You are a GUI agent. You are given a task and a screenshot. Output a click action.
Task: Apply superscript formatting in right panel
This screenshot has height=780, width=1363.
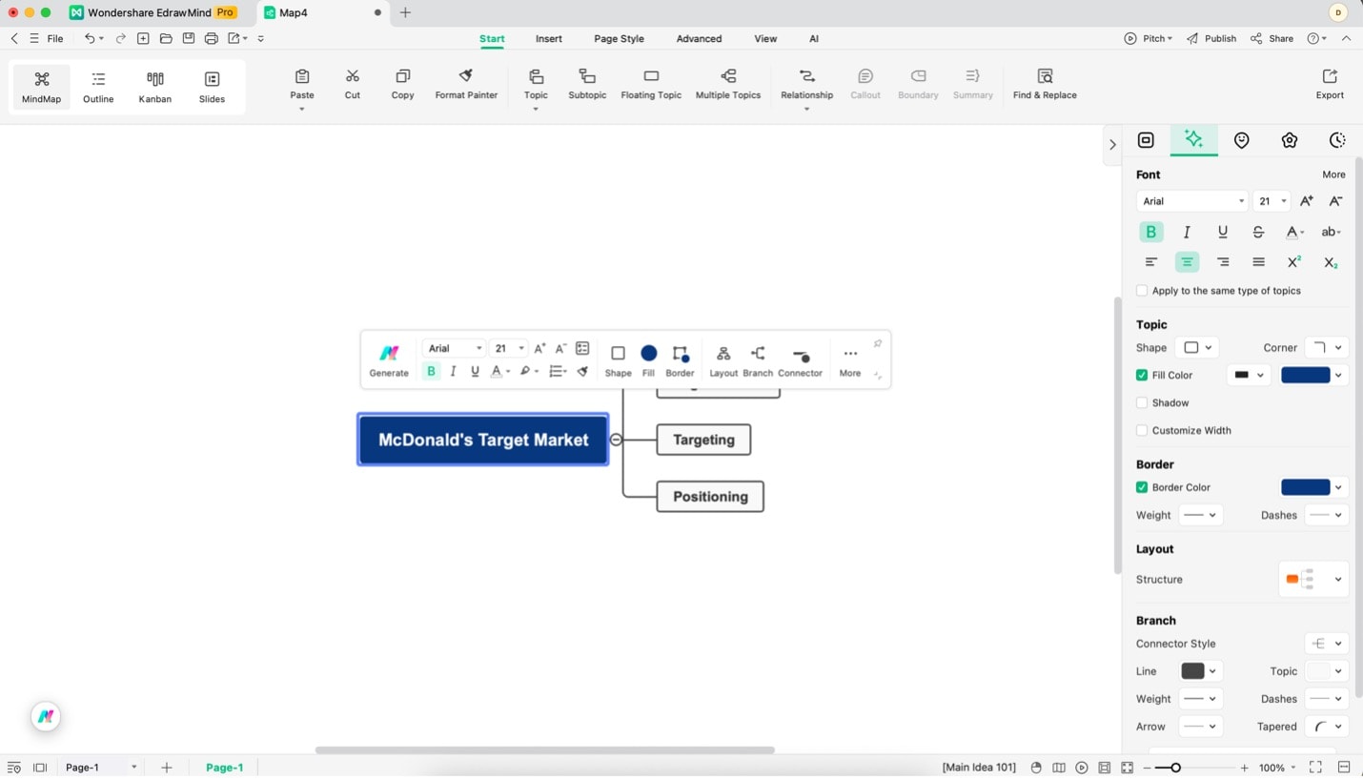pyautogui.click(x=1294, y=261)
